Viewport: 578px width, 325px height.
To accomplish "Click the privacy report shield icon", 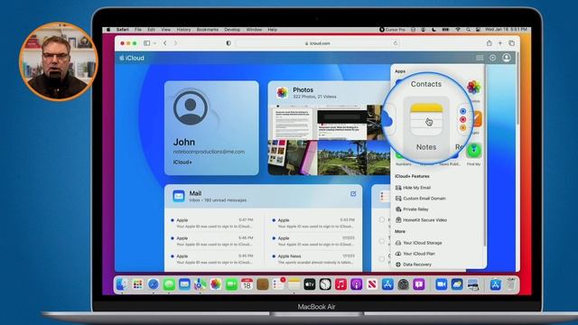I will pos(228,43).
